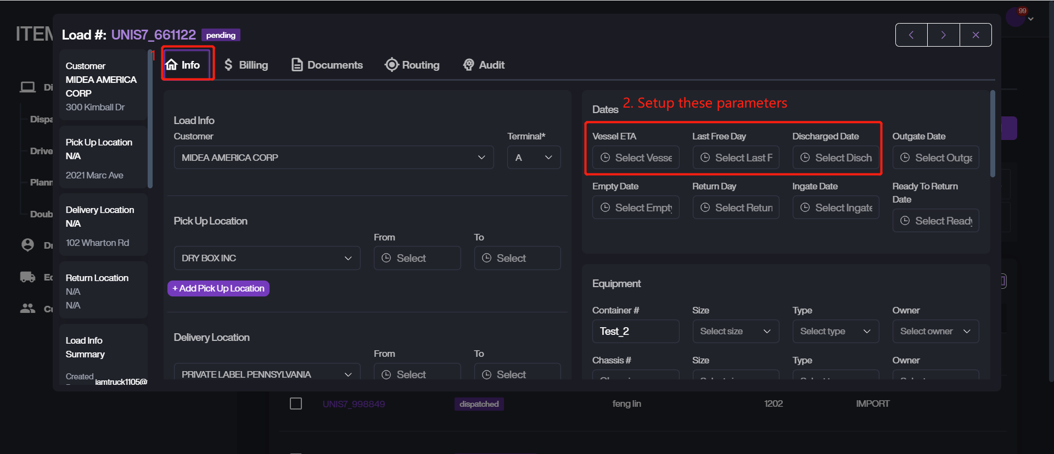This screenshot has height=454, width=1054.
Task: Click the clock icon in Vessel ETA
Action: pyautogui.click(x=605, y=158)
